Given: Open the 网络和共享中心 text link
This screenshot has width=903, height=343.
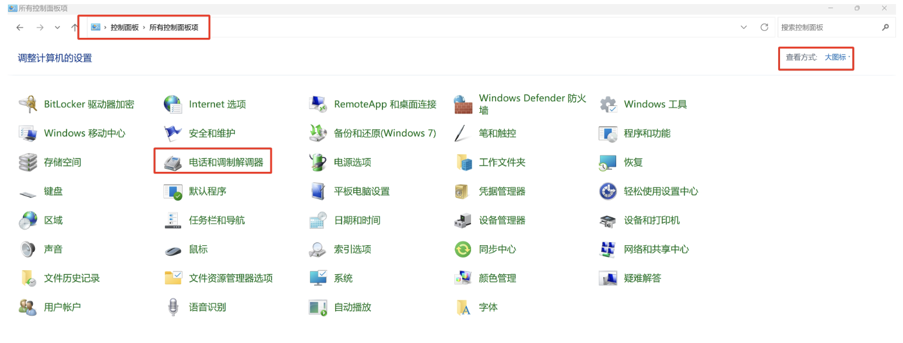Looking at the screenshot, I should [x=656, y=249].
